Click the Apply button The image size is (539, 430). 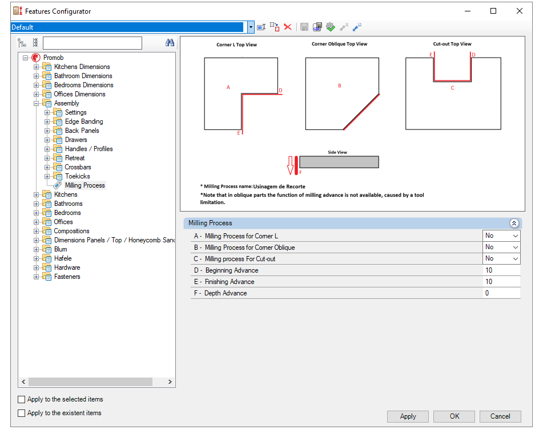pyautogui.click(x=408, y=416)
